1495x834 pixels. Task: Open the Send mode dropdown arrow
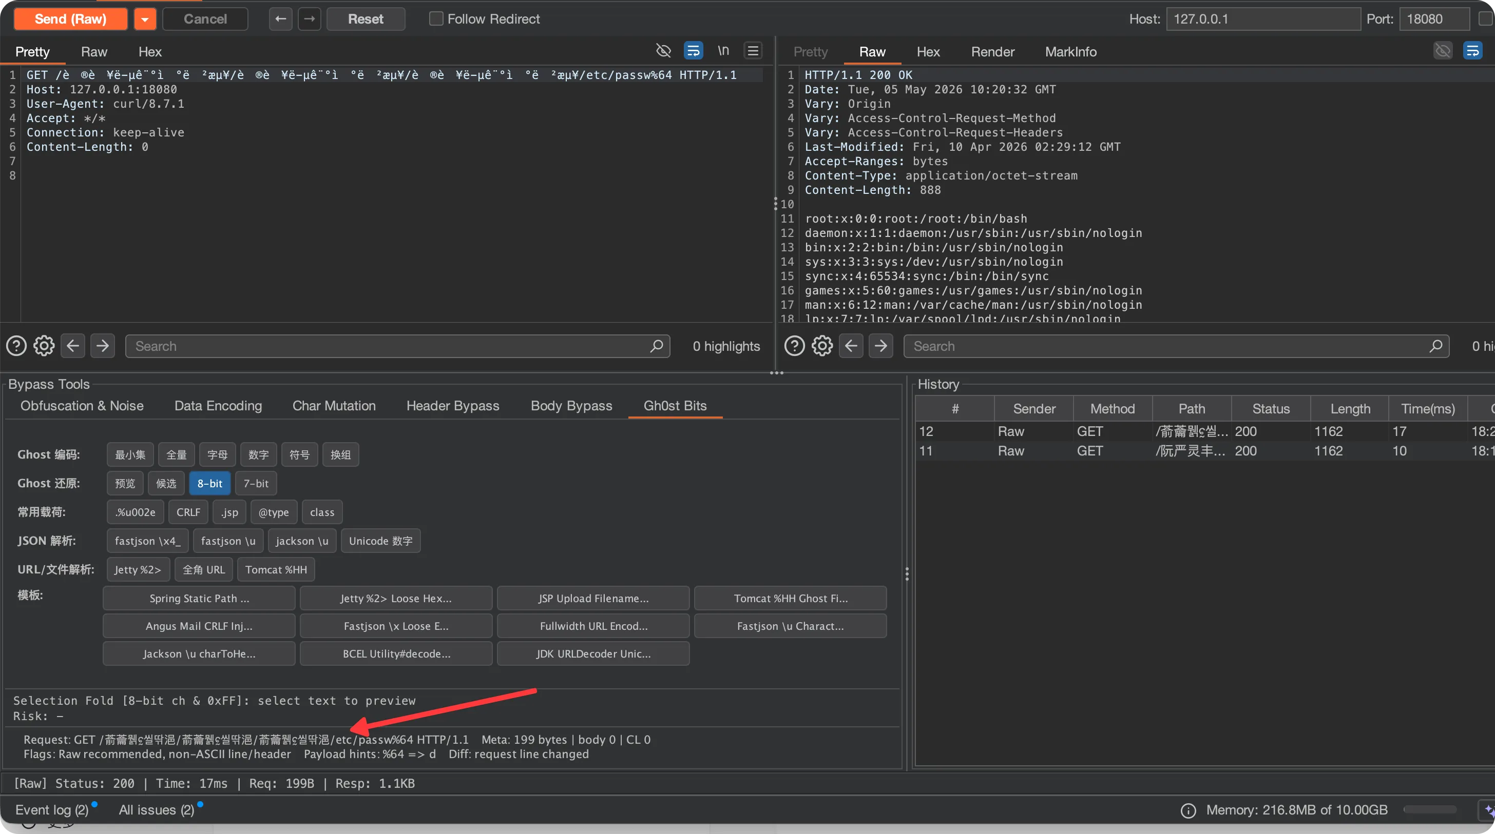click(x=145, y=18)
